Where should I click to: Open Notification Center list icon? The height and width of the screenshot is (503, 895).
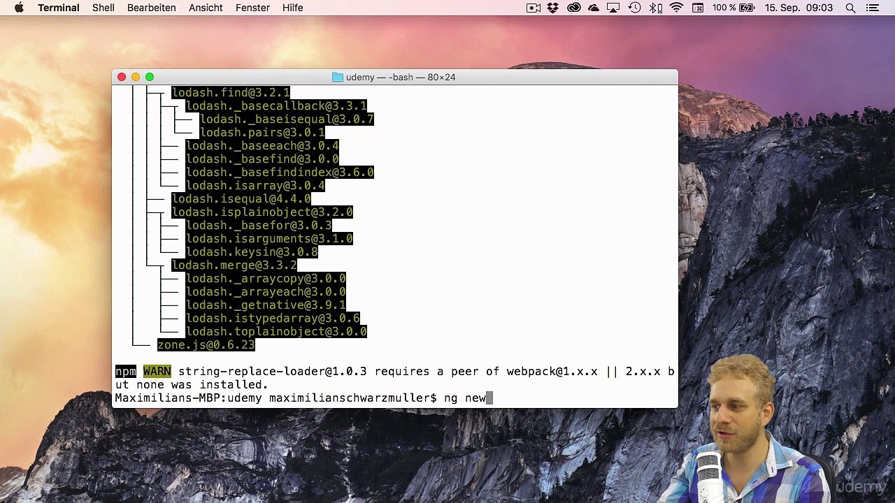[x=872, y=8]
